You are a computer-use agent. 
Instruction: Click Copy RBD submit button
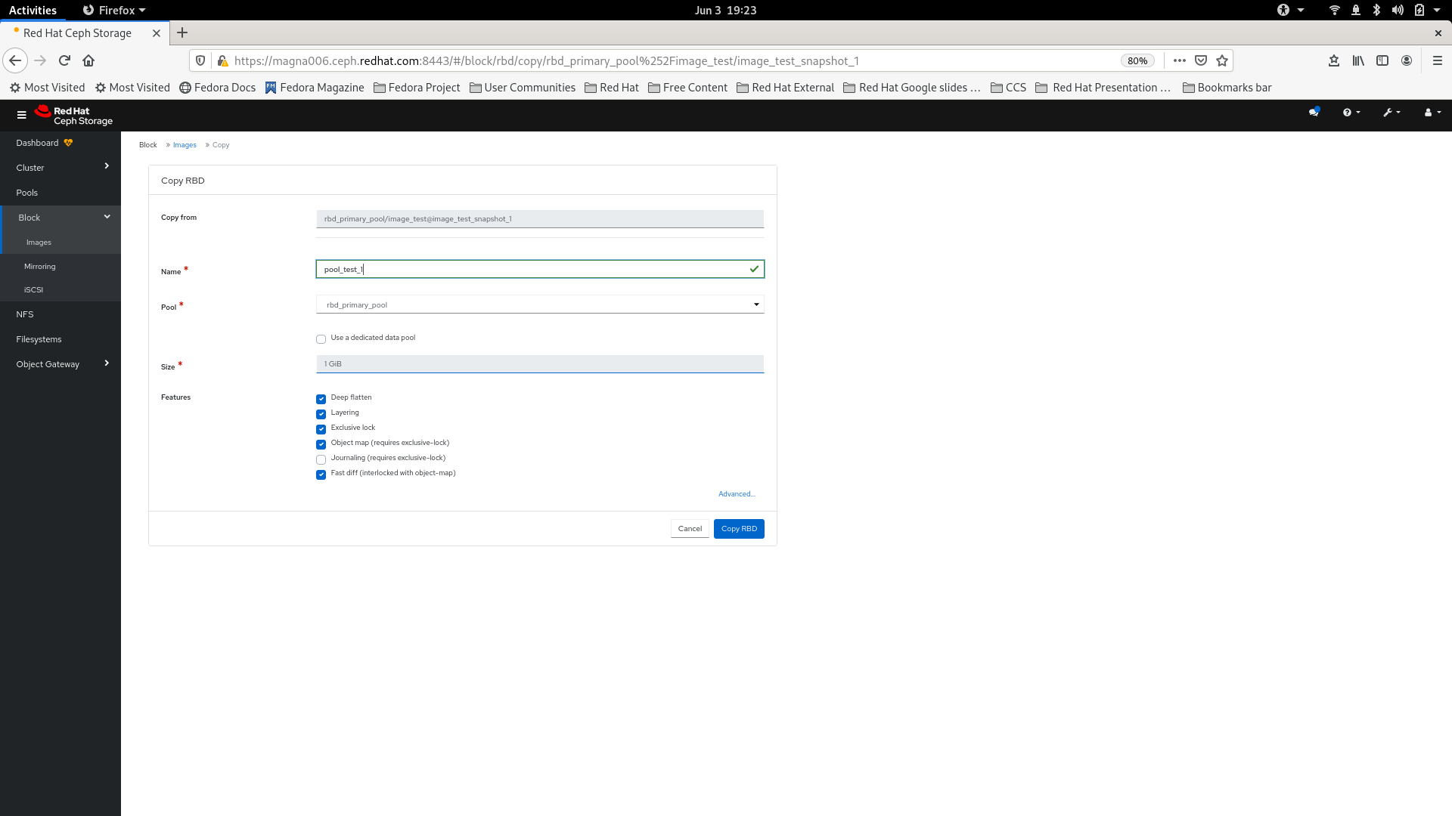point(739,528)
